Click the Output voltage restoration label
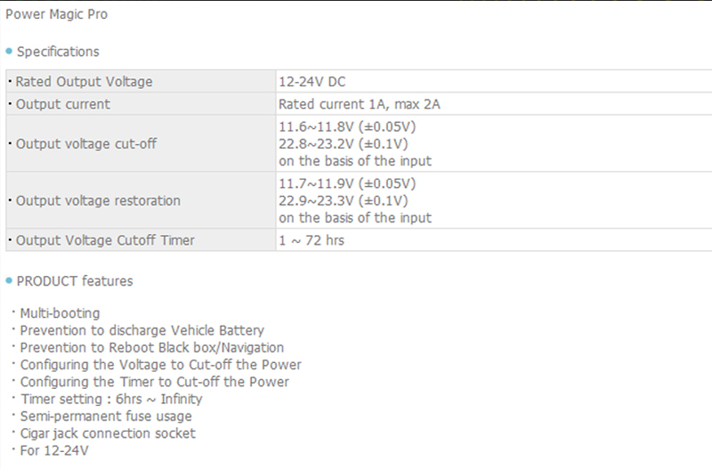Screen dimensions: 712x469 click(x=98, y=200)
